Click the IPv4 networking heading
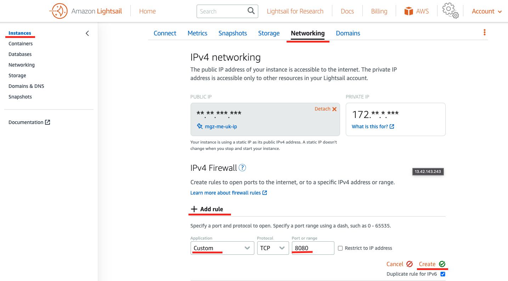The width and height of the screenshot is (508, 281). [226, 57]
